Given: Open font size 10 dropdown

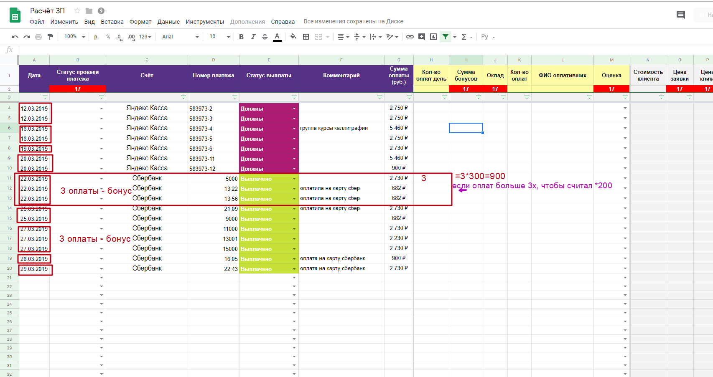Looking at the screenshot, I should coord(219,37).
